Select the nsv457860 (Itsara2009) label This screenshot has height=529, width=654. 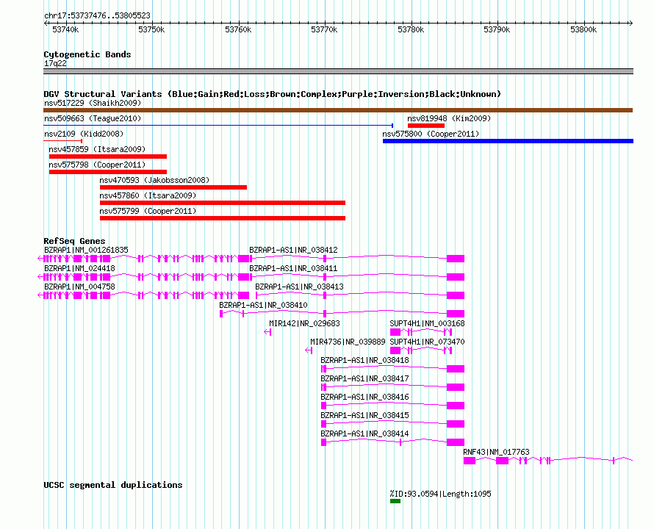[x=148, y=195]
